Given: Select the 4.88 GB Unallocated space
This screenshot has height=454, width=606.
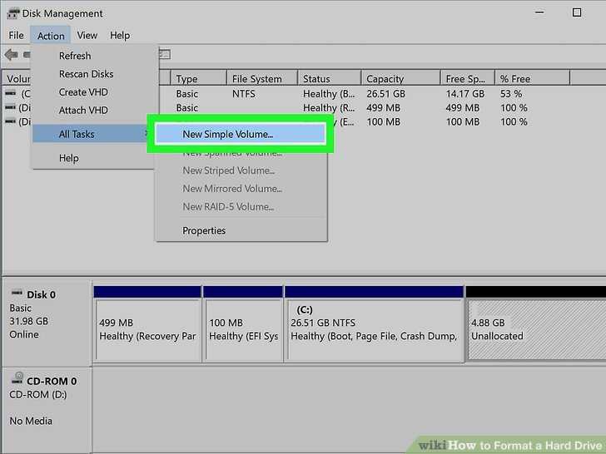Looking at the screenshot, I should point(536,324).
